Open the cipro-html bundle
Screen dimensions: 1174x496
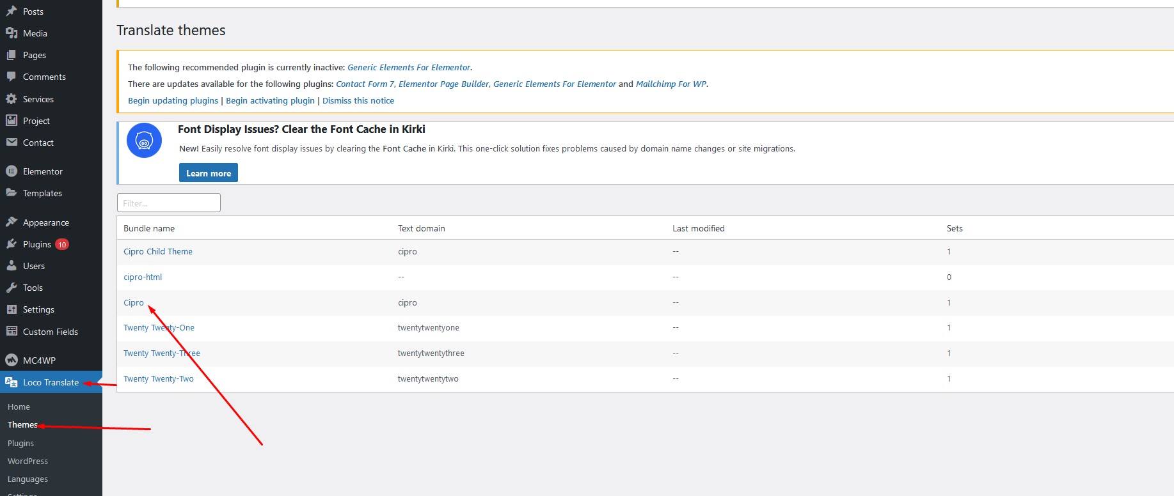(143, 277)
